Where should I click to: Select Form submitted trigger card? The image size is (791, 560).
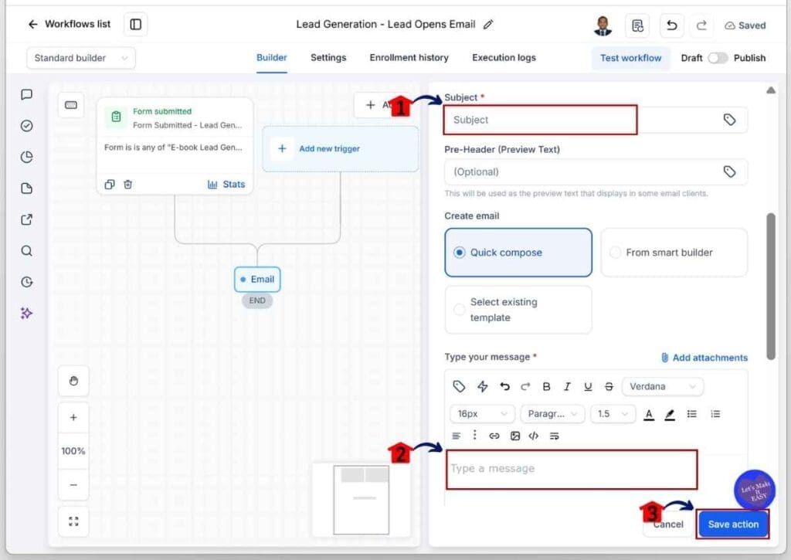[x=175, y=146]
